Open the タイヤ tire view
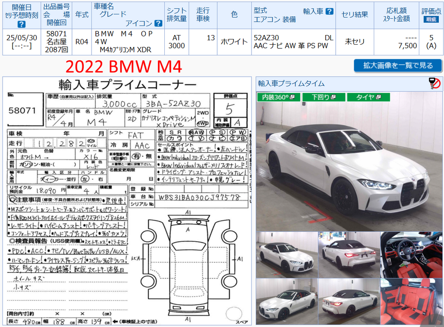The height and width of the screenshot is (327, 444). [x=369, y=97]
